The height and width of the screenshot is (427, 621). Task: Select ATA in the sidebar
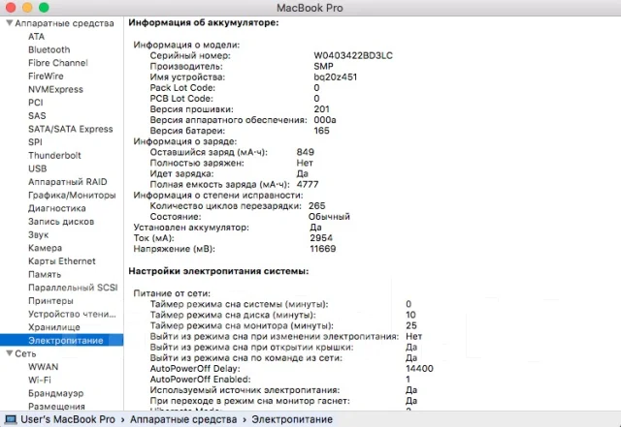pos(36,37)
